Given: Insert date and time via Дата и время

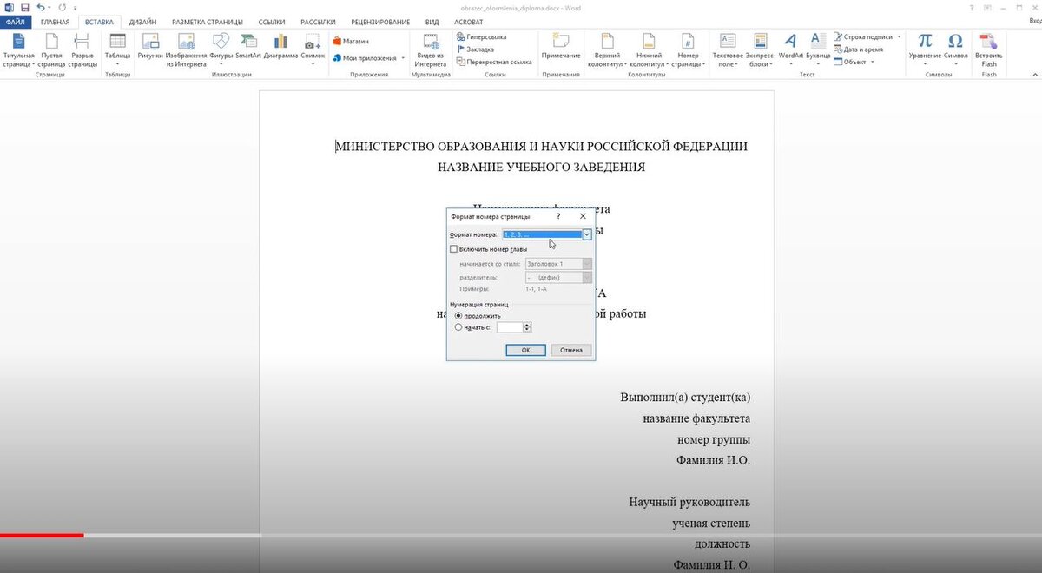Looking at the screenshot, I should (x=858, y=49).
